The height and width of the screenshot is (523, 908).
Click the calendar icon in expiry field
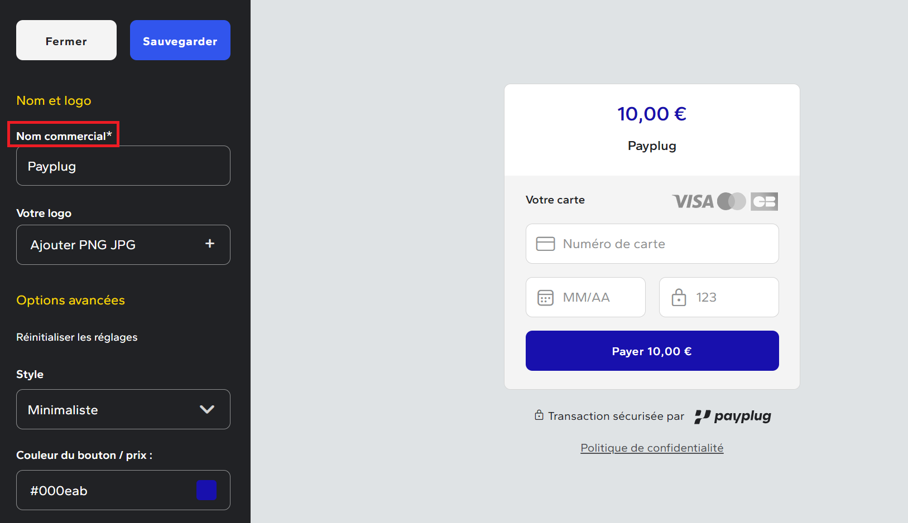coord(545,298)
